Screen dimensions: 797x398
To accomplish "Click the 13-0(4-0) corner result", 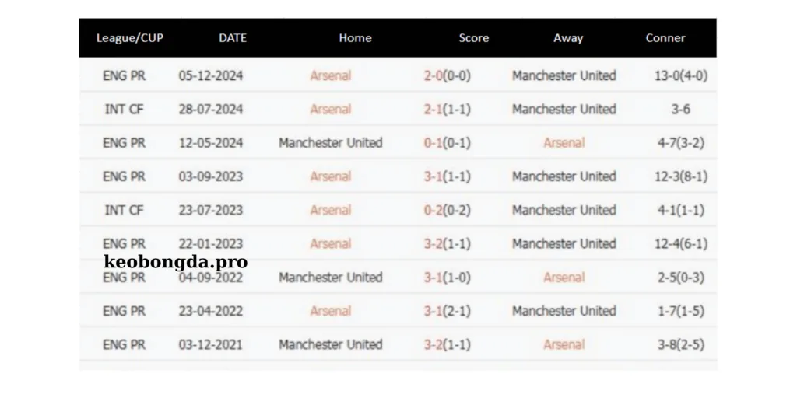I will 681,75.
